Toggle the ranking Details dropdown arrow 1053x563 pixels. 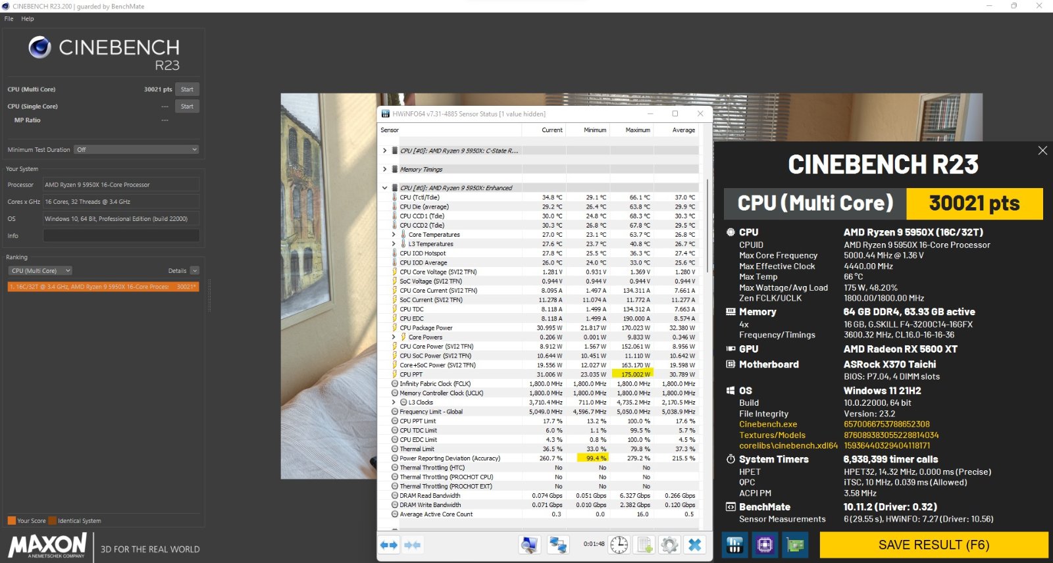click(195, 270)
